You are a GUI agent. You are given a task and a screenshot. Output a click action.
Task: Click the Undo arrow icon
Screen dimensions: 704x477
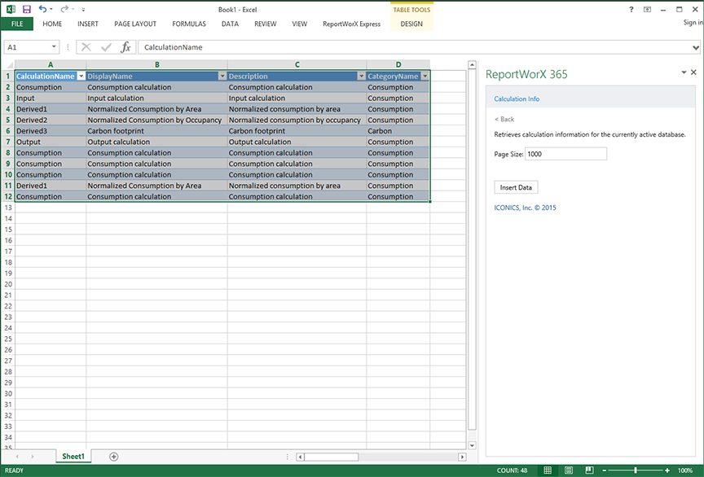[x=42, y=9]
